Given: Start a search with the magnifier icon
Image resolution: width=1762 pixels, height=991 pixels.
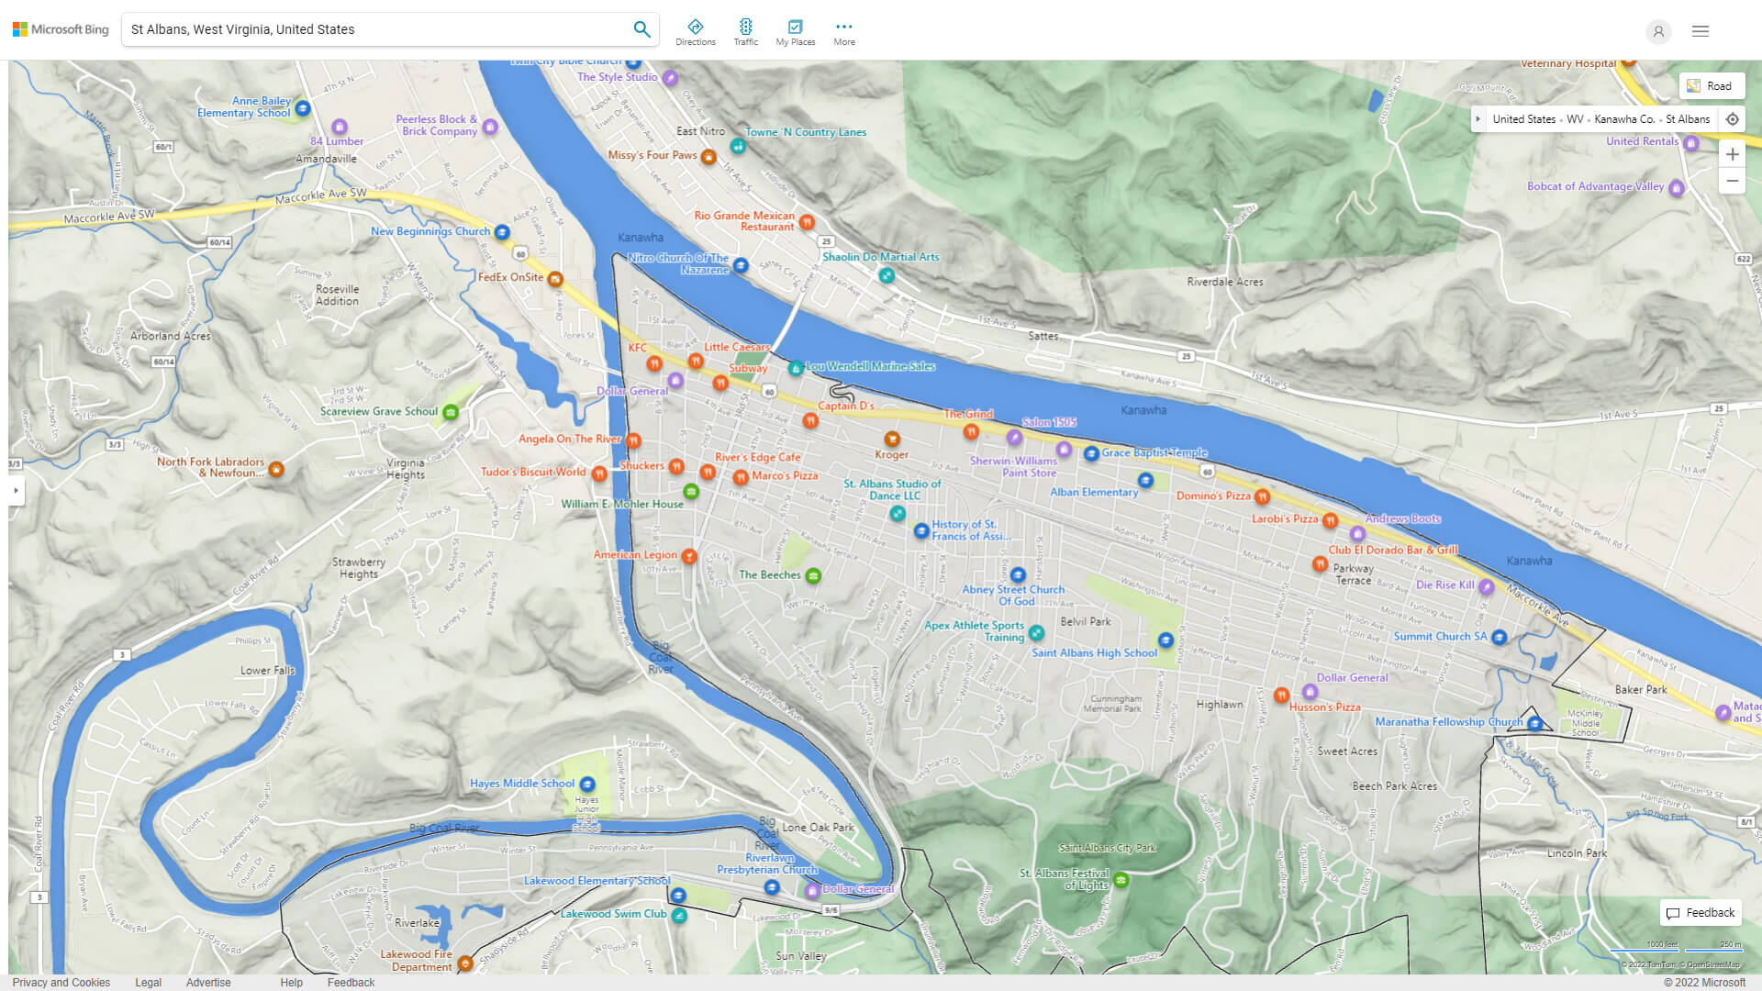Looking at the screenshot, I should (641, 28).
